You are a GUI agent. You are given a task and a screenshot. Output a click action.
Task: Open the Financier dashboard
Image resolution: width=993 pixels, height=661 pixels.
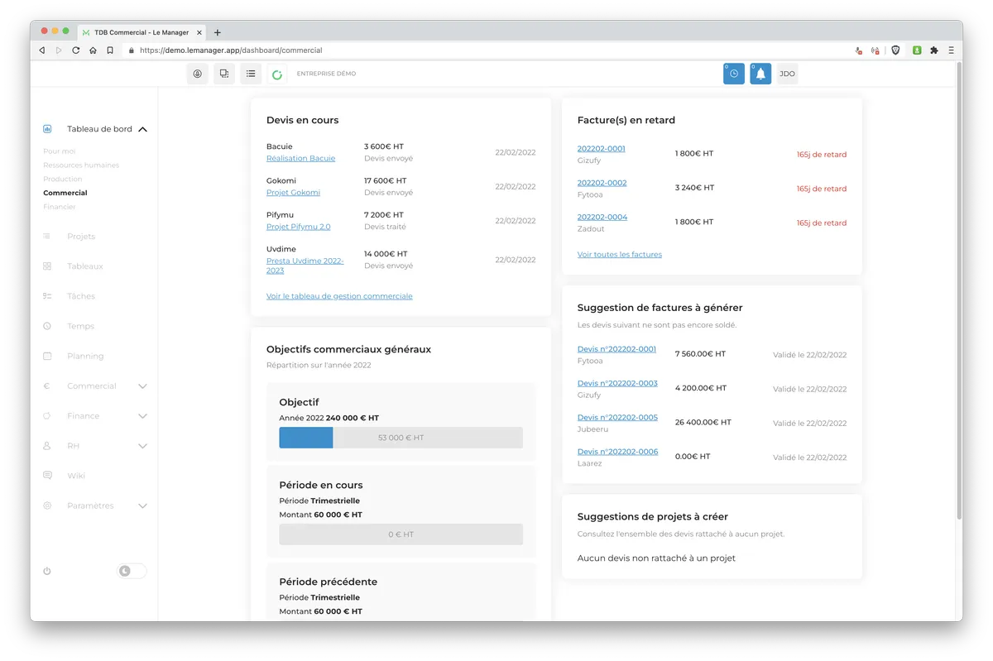coord(60,207)
